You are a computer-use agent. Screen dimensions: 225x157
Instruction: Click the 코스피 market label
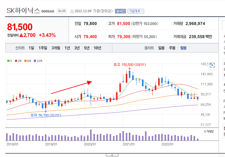tap(62, 11)
